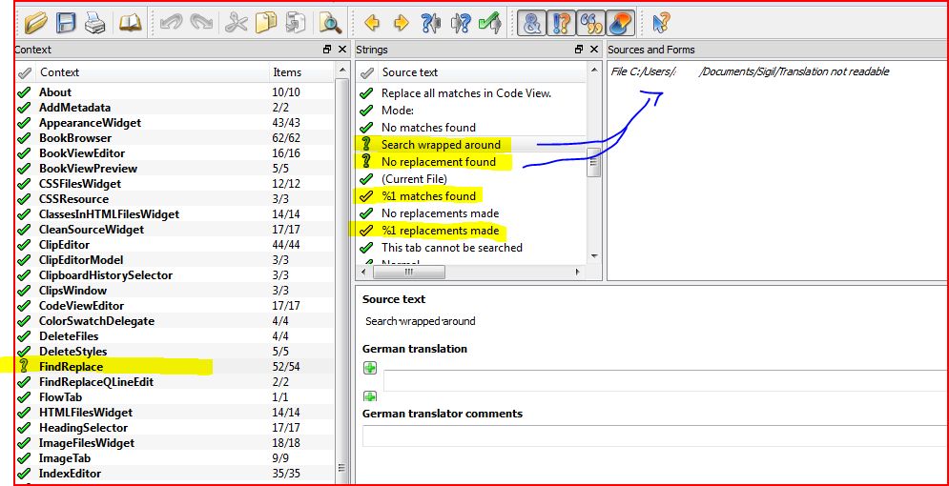Click green plus beside German translation field
Image resolution: width=949 pixels, height=486 pixels.
pos(370,368)
